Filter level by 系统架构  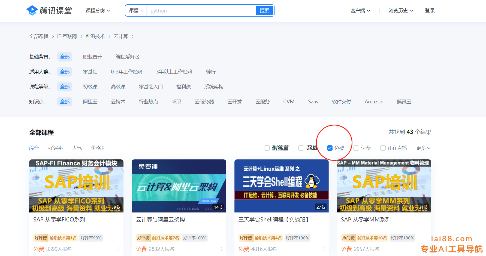coord(214,87)
